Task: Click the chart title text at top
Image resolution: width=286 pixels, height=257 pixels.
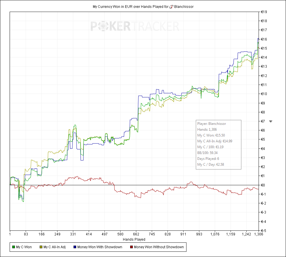Action: (143, 7)
